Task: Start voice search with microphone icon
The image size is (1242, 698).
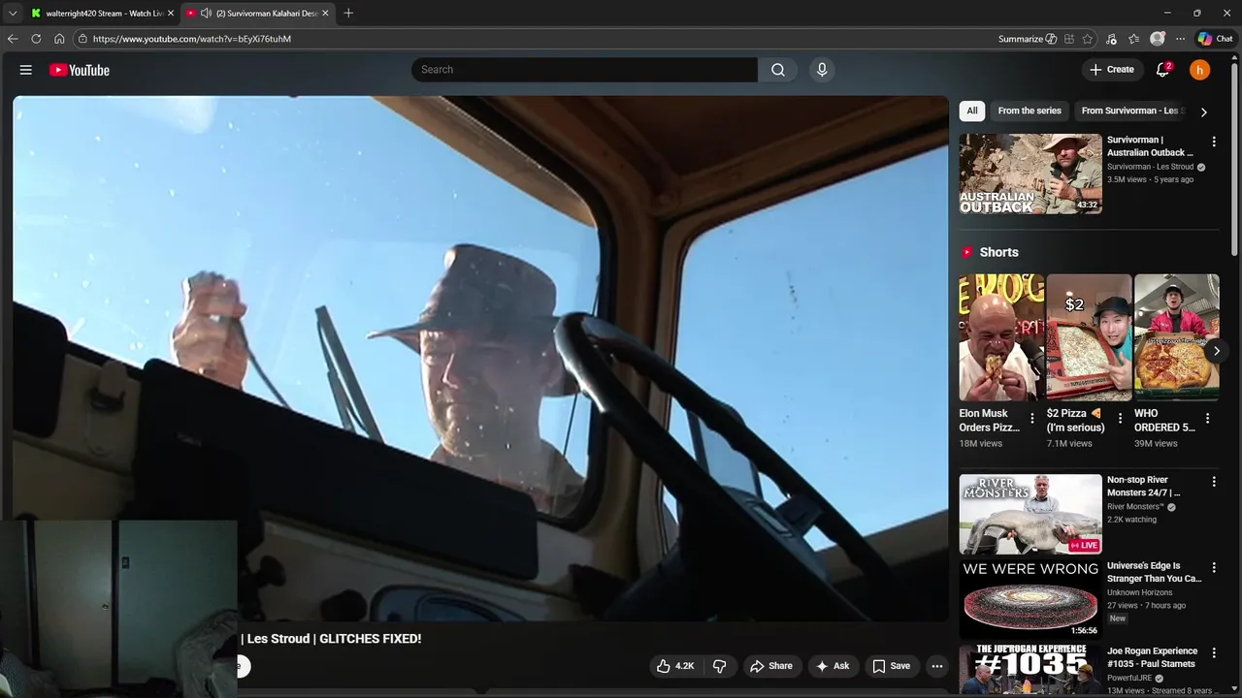Action: 822,70
